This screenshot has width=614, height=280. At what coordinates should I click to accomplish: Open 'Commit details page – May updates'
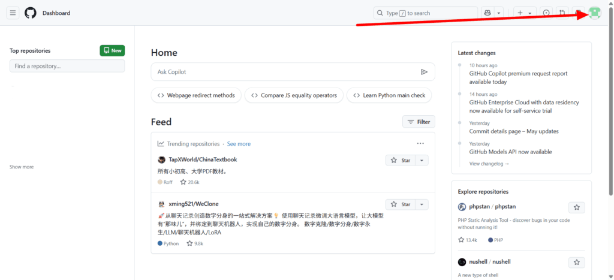coord(514,131)
